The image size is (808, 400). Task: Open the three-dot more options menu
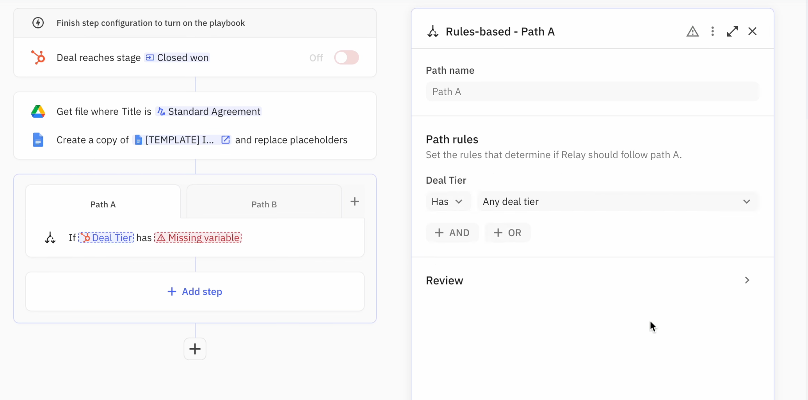pos(712,31)
